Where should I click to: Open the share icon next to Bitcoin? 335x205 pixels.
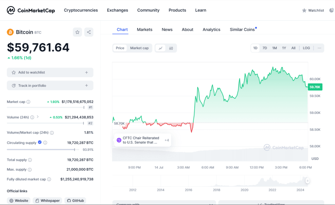pyautogui.click(x=89, y=32)
